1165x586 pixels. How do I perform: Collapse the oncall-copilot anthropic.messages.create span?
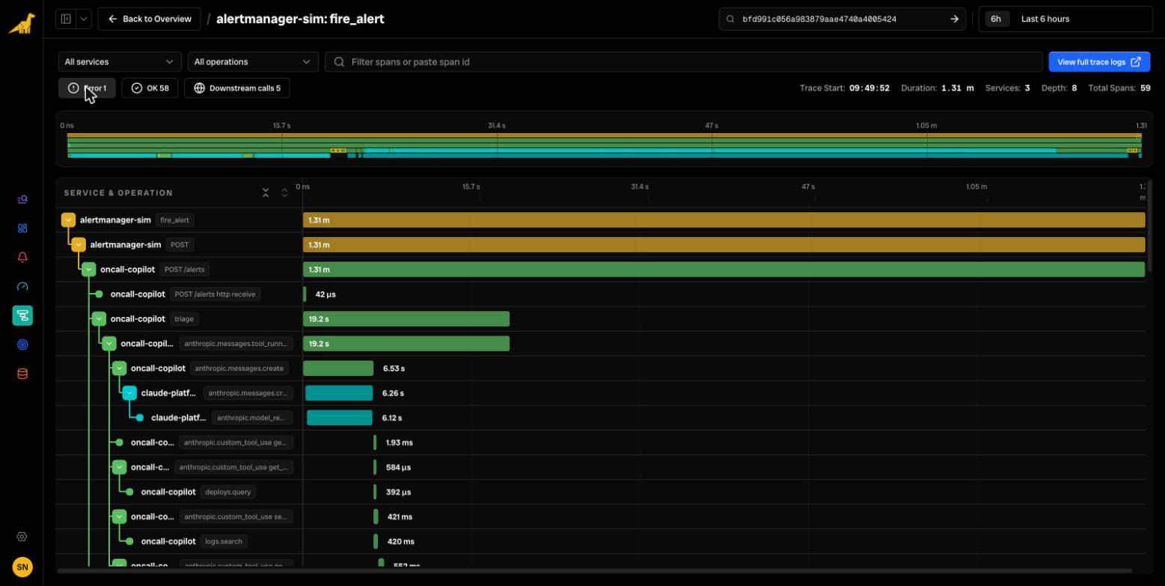tap(119, 368)
